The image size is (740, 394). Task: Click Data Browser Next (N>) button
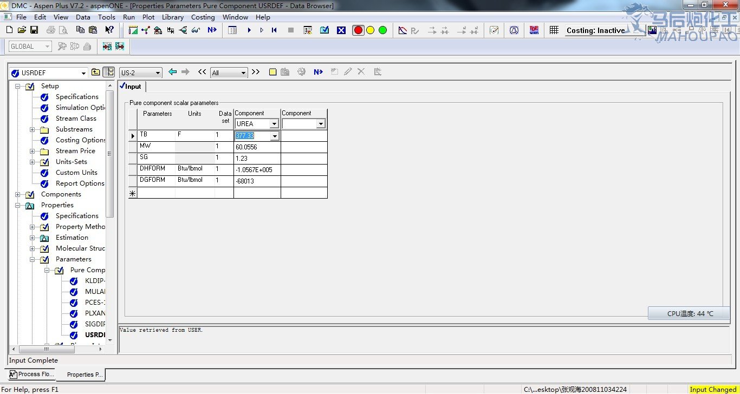[x=318, y=72]
